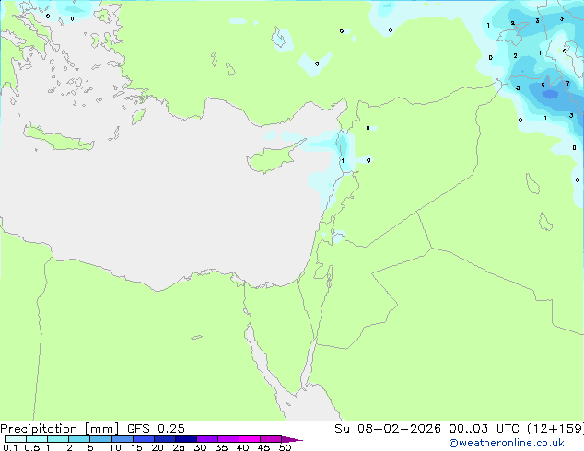Click the 45 mm legend color swatch

[271, 439]
